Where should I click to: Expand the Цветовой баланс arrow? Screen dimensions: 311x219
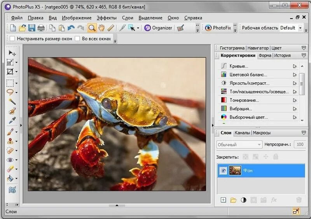pyautogui.click(x=295, y=75)
